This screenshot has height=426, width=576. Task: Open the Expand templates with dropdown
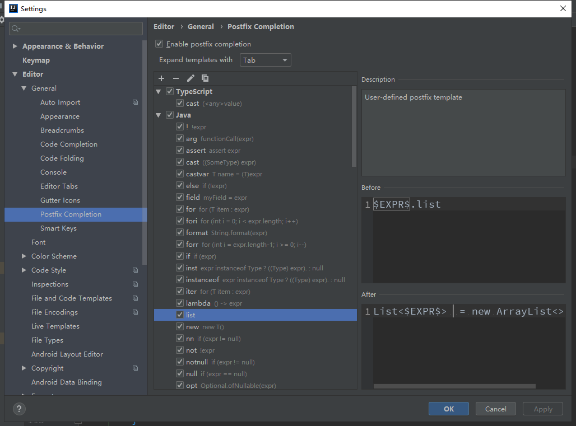pyautogui.click(x=265, y=60)
